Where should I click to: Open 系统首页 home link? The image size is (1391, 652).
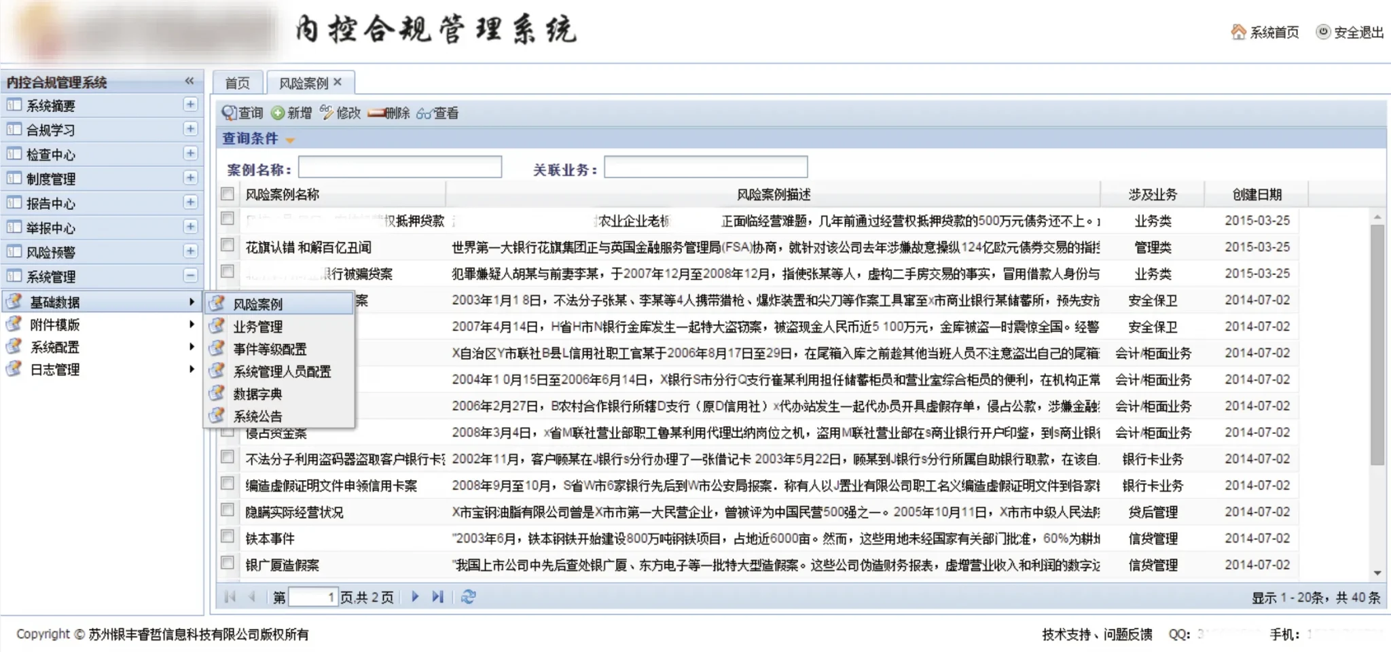coord(1265,32)
